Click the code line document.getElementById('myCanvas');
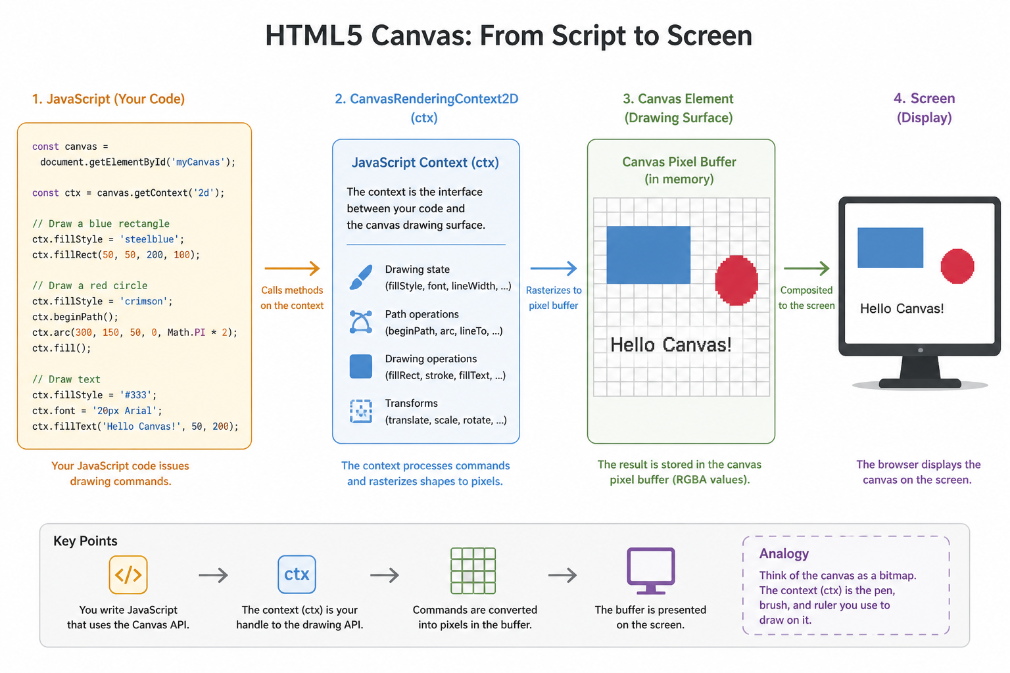Viewport: 1010px width, 673px height. 137,162
